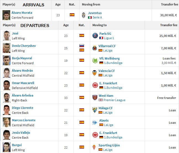
Task: Click the Sporting Gijón club crest
Action: tap(94, 147)
